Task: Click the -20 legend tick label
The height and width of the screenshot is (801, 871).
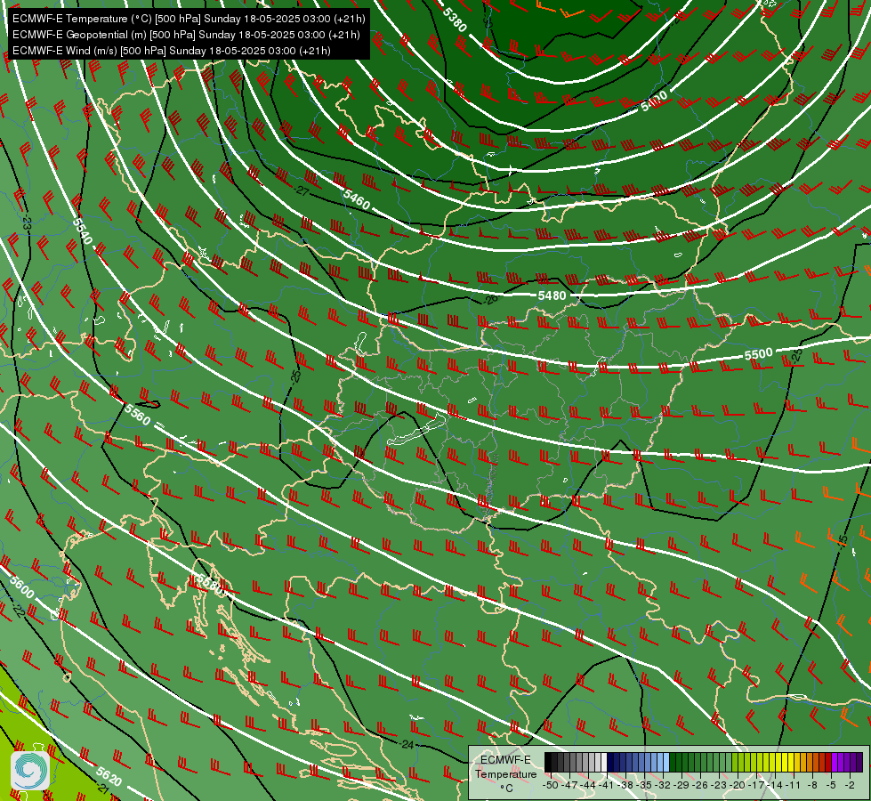Action: coord(738,786)
